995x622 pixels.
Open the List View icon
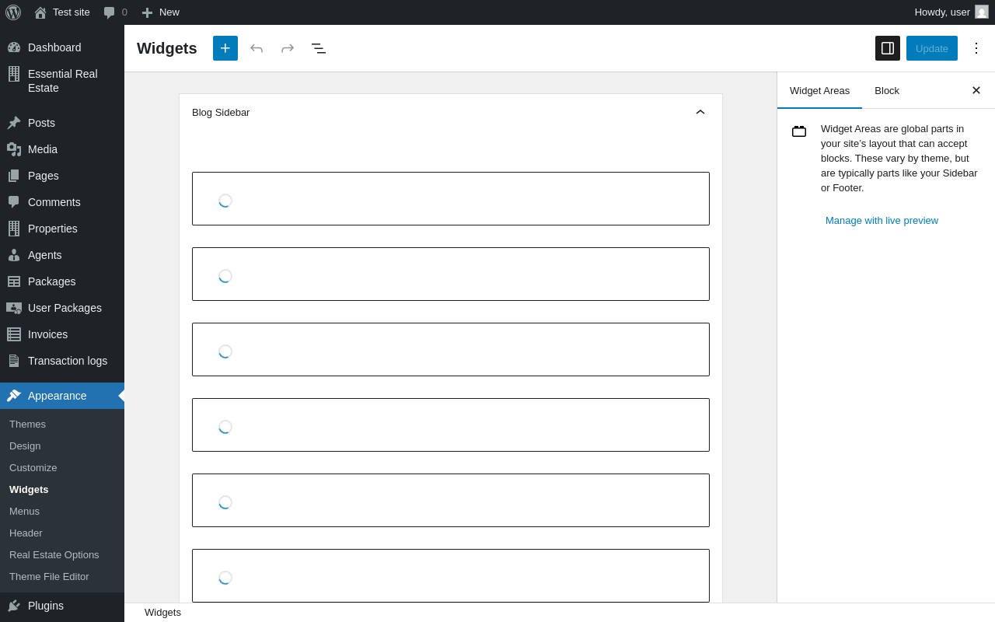tap(319, 48)
